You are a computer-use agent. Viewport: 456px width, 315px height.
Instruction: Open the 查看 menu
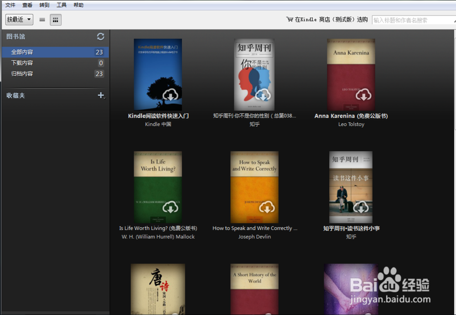point(27,5)
